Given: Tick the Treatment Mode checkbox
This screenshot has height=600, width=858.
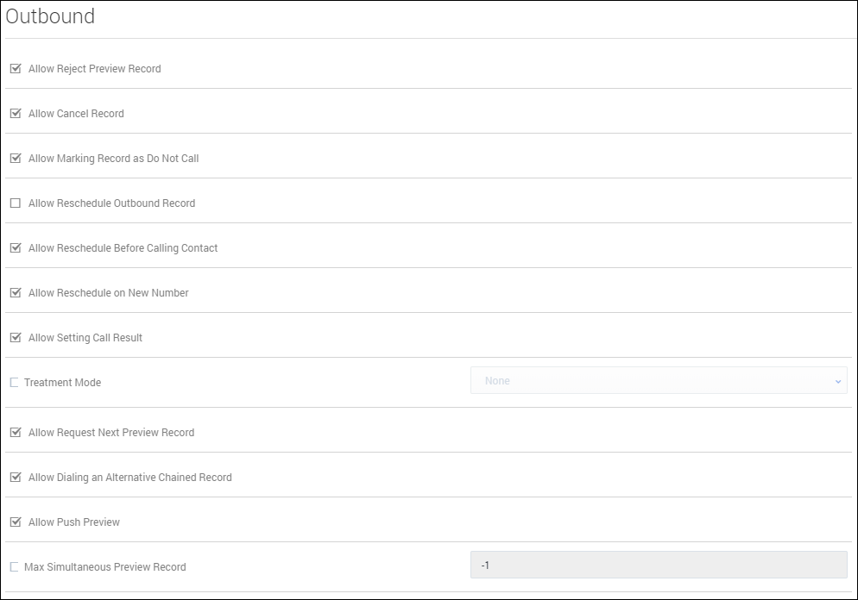Looking at the screenshot, I should (x=14, y=383).
